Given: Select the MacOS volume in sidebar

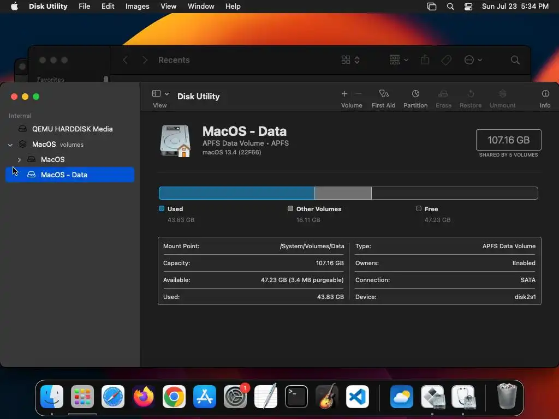Looking at the screenshot, I should (x=70, y=160).
